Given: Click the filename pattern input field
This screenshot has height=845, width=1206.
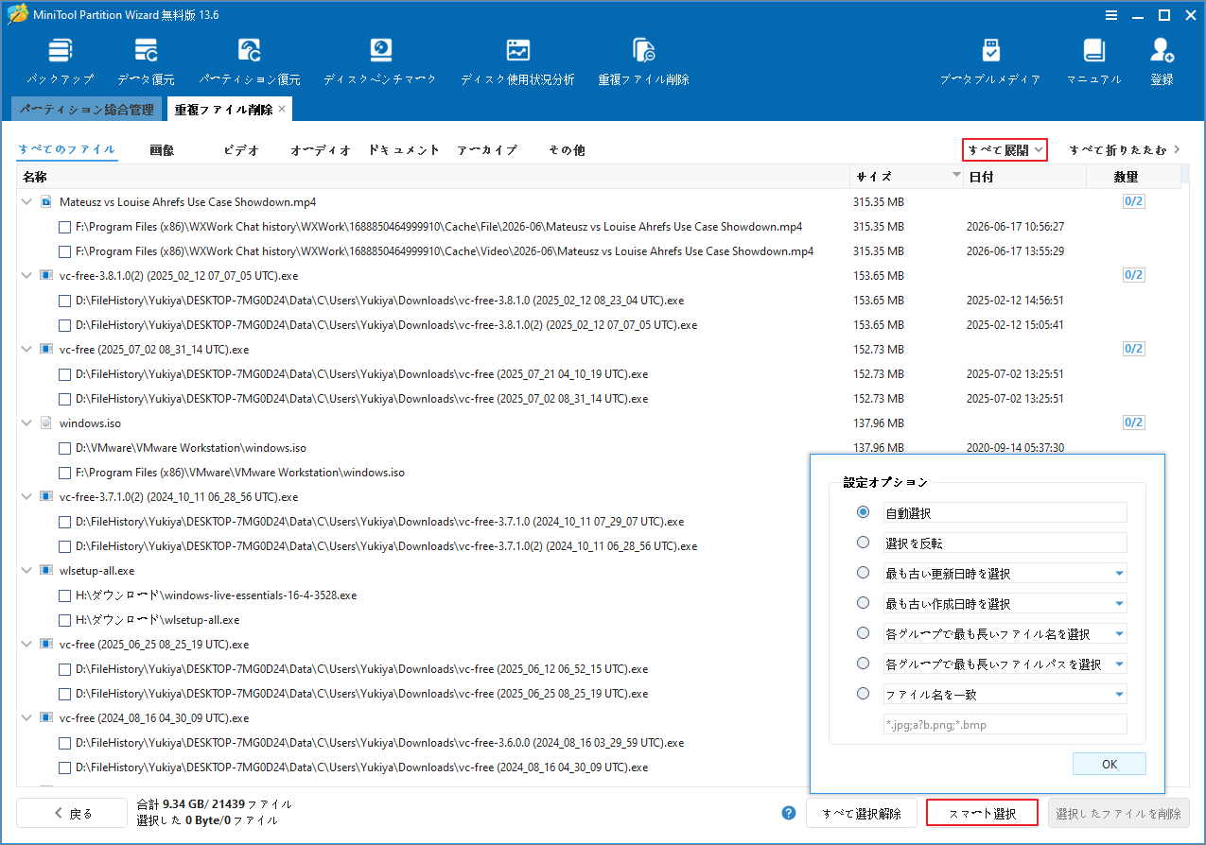Looking at the screenshot, I should [x=1005, y=725].
